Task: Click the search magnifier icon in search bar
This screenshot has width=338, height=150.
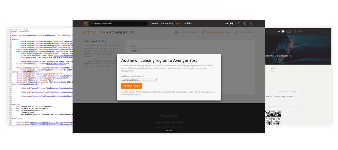Action: [x=92, y=24]
